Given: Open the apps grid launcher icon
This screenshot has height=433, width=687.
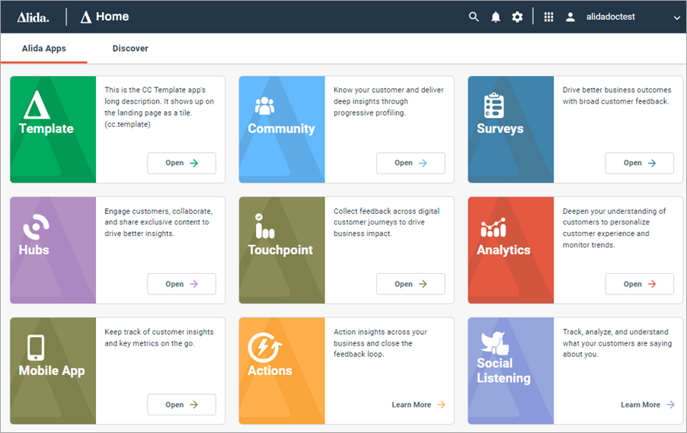Looking at the screenshot, I should [x=548, y=17].
